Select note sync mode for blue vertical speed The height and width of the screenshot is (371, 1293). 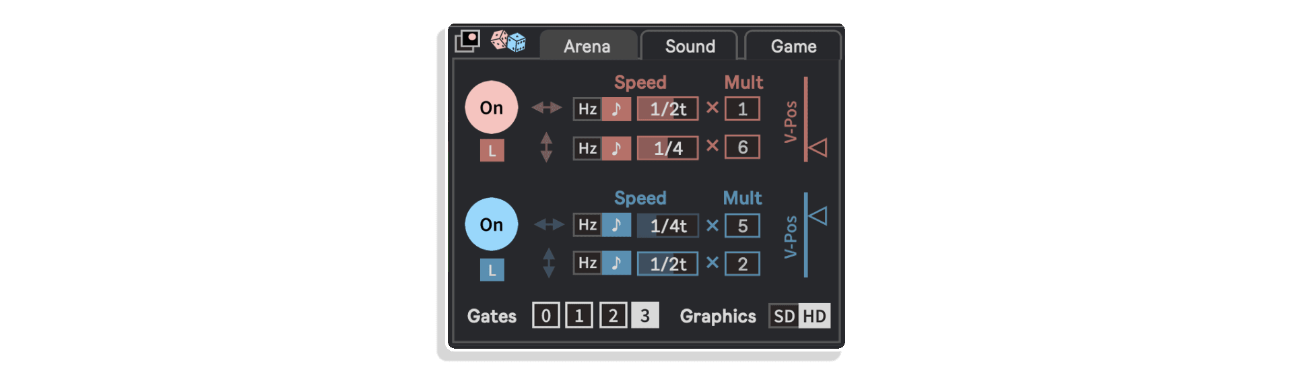[616, 263]
